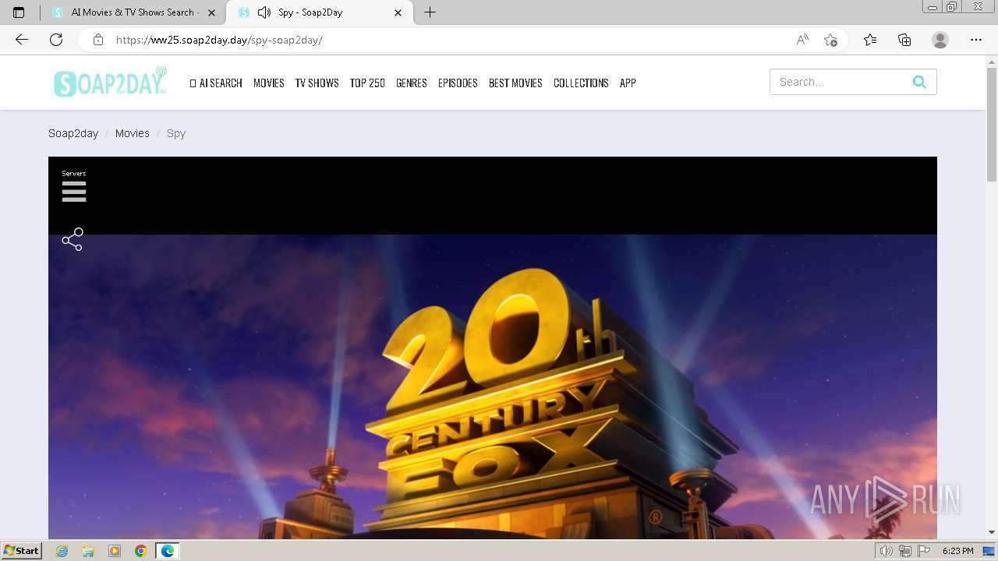
Task: Go back with browser back arrow
Action: [22, 40]
